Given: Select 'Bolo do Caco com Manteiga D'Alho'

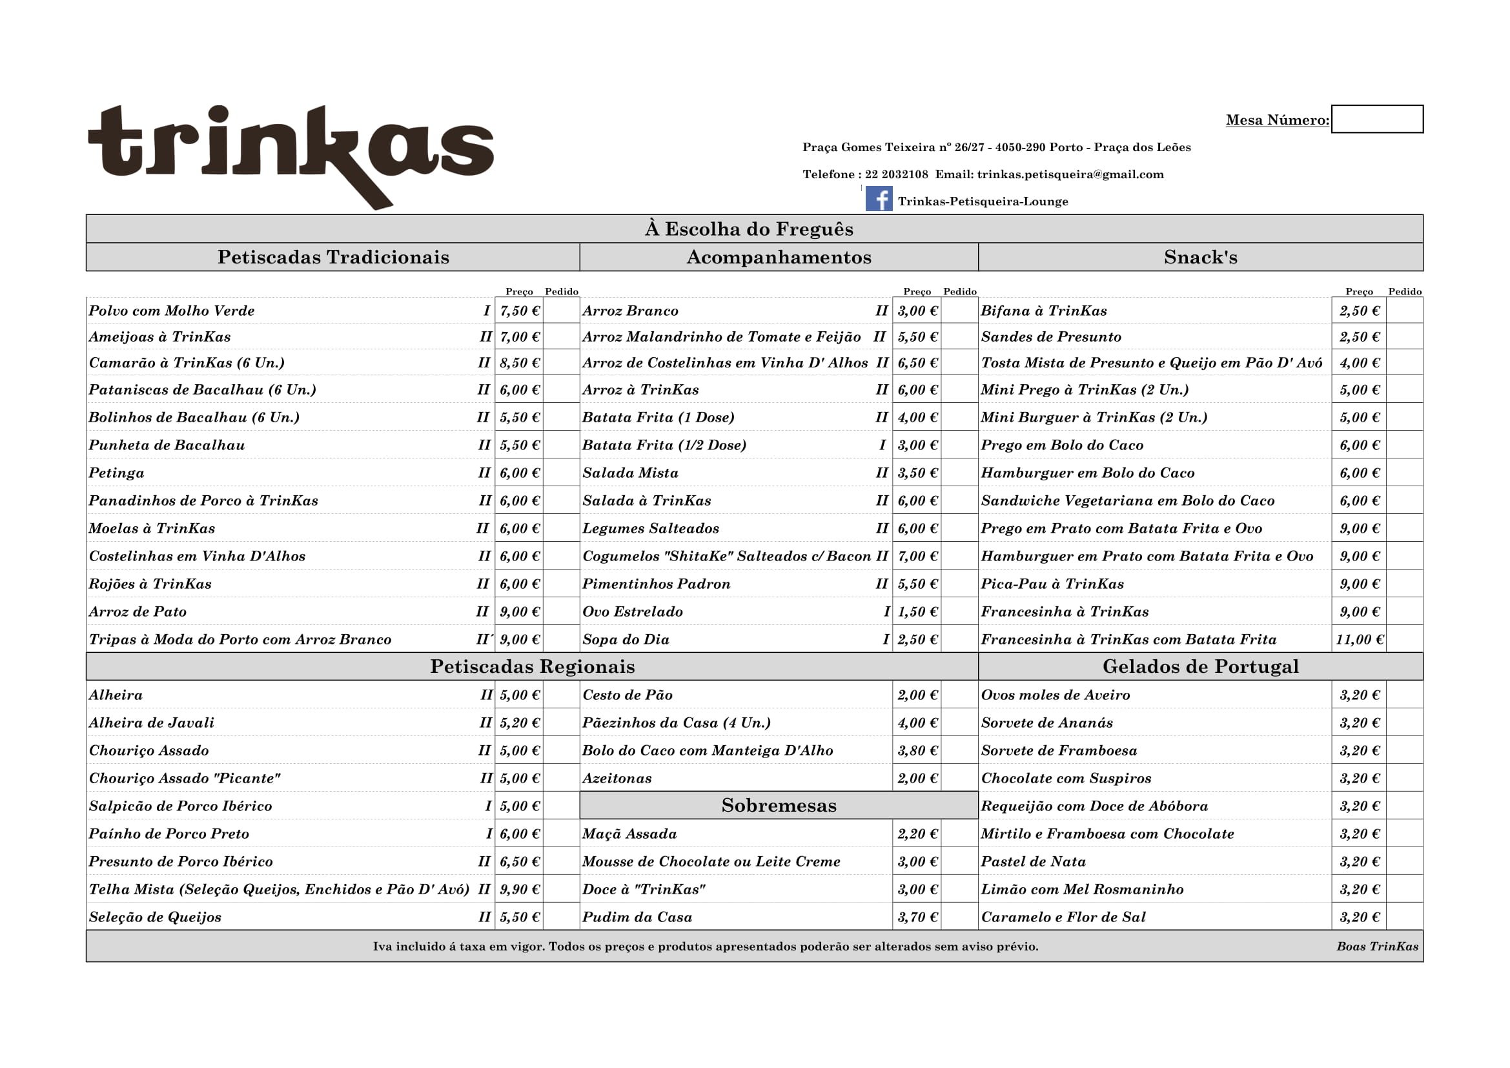Looking at the screenshot, I should pyautogui.click(x=708, y=751).
